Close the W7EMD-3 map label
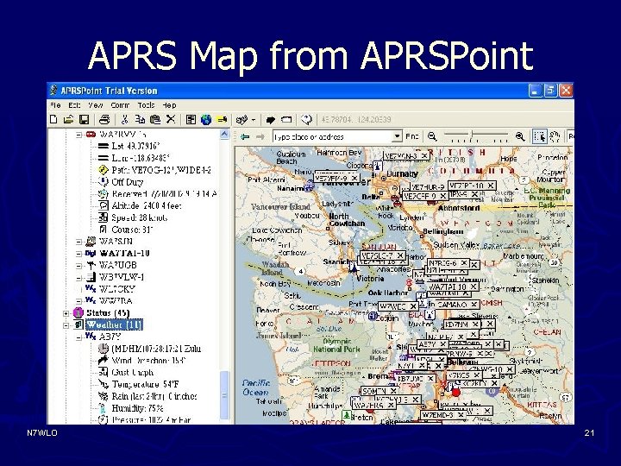This screenshot has width=621, height=466. [x=461, y=415]
